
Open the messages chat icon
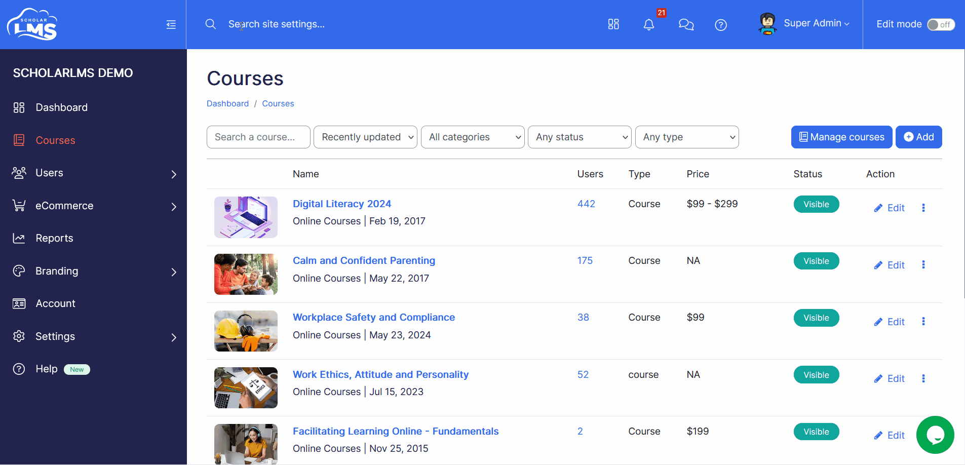click(x=686, y=24)
